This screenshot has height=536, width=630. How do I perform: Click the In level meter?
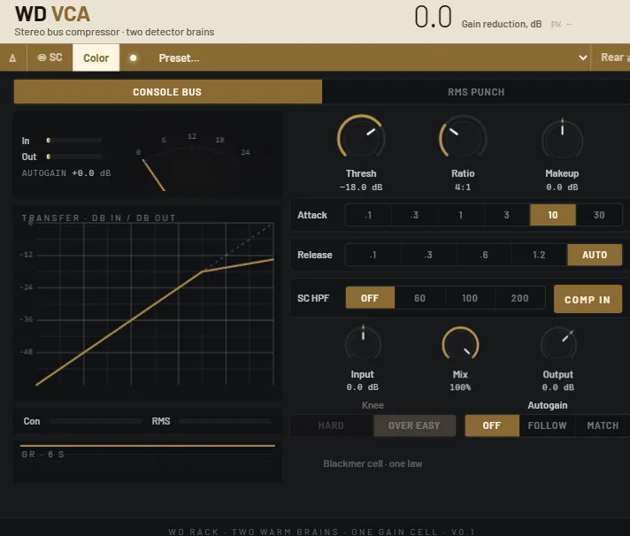point(74,141)
